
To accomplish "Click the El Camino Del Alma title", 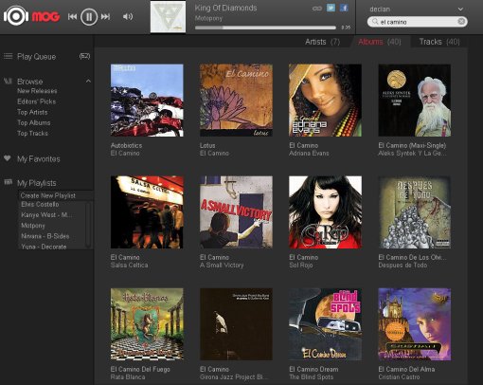I will pyautogui.click(x=406, y=369).
